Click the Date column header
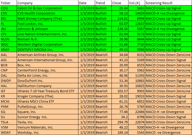 [x=86, y=3]
